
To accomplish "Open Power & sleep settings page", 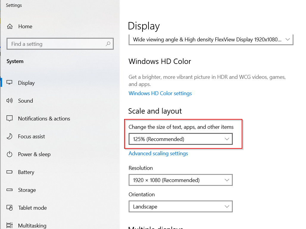I will pyautogui.click(x=34, y=154).
